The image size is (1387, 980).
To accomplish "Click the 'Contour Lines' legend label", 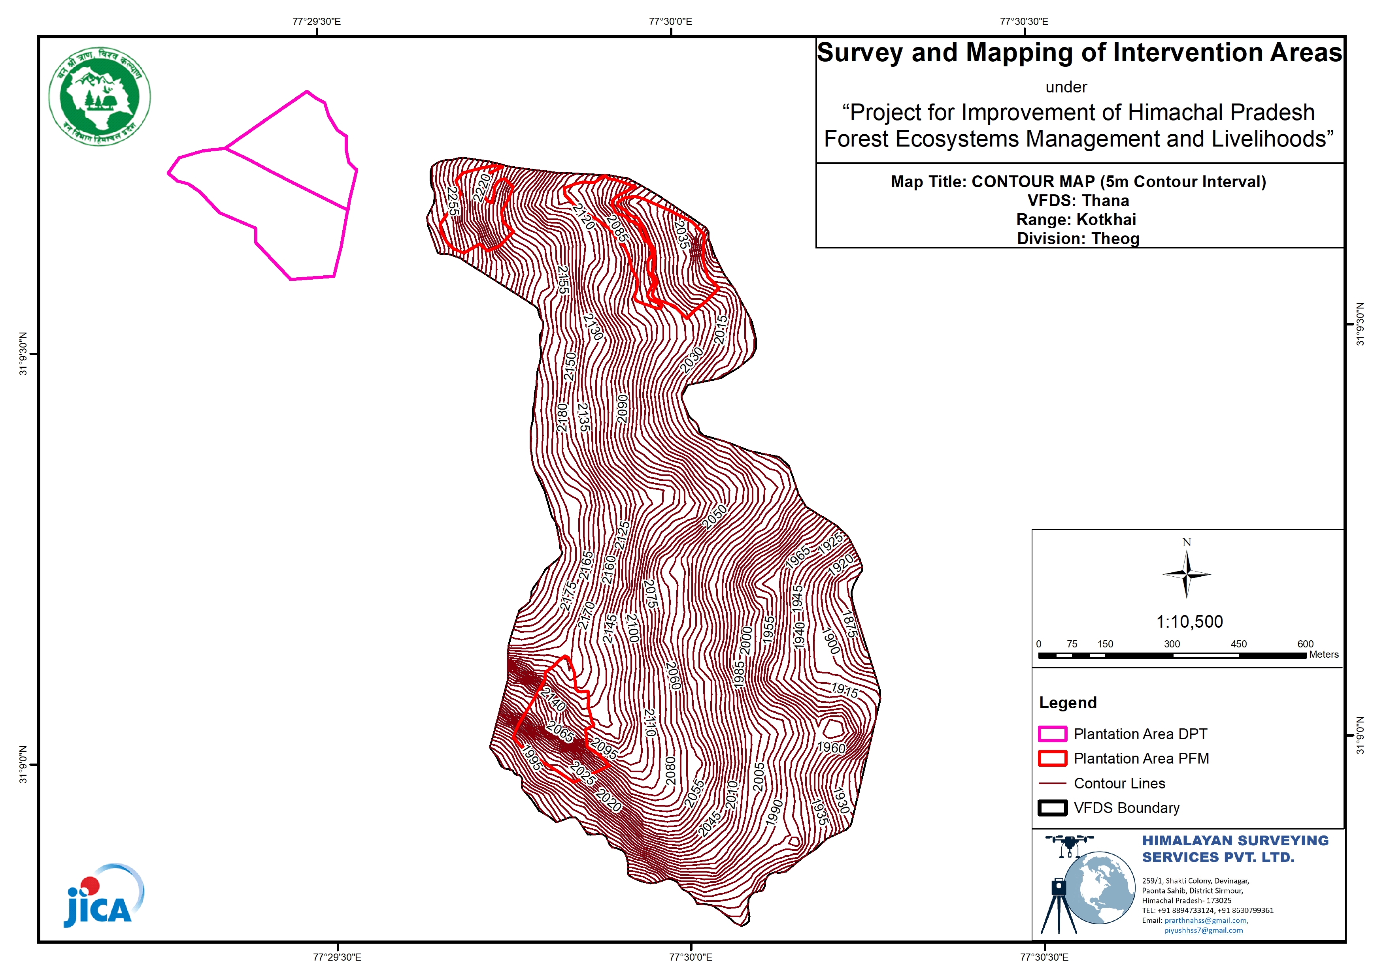I will pos(1119,783).
